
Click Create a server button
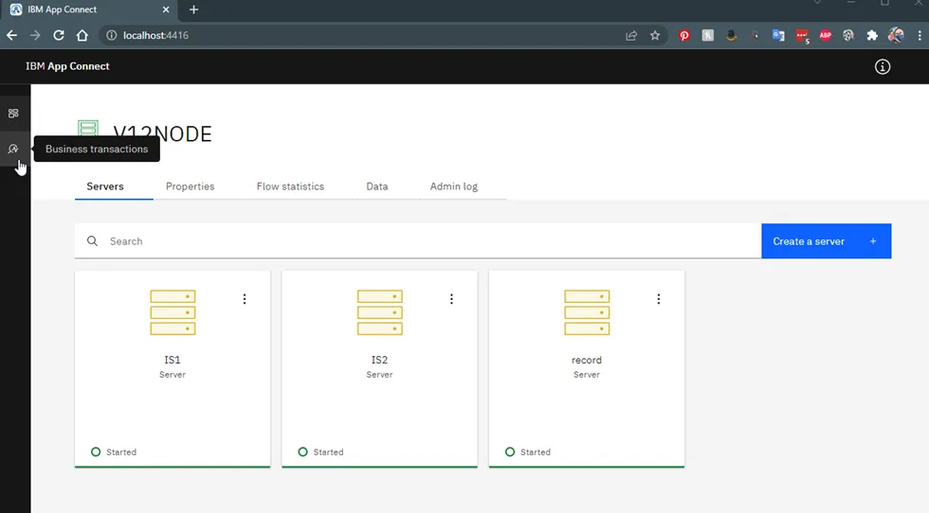[826, 240]
